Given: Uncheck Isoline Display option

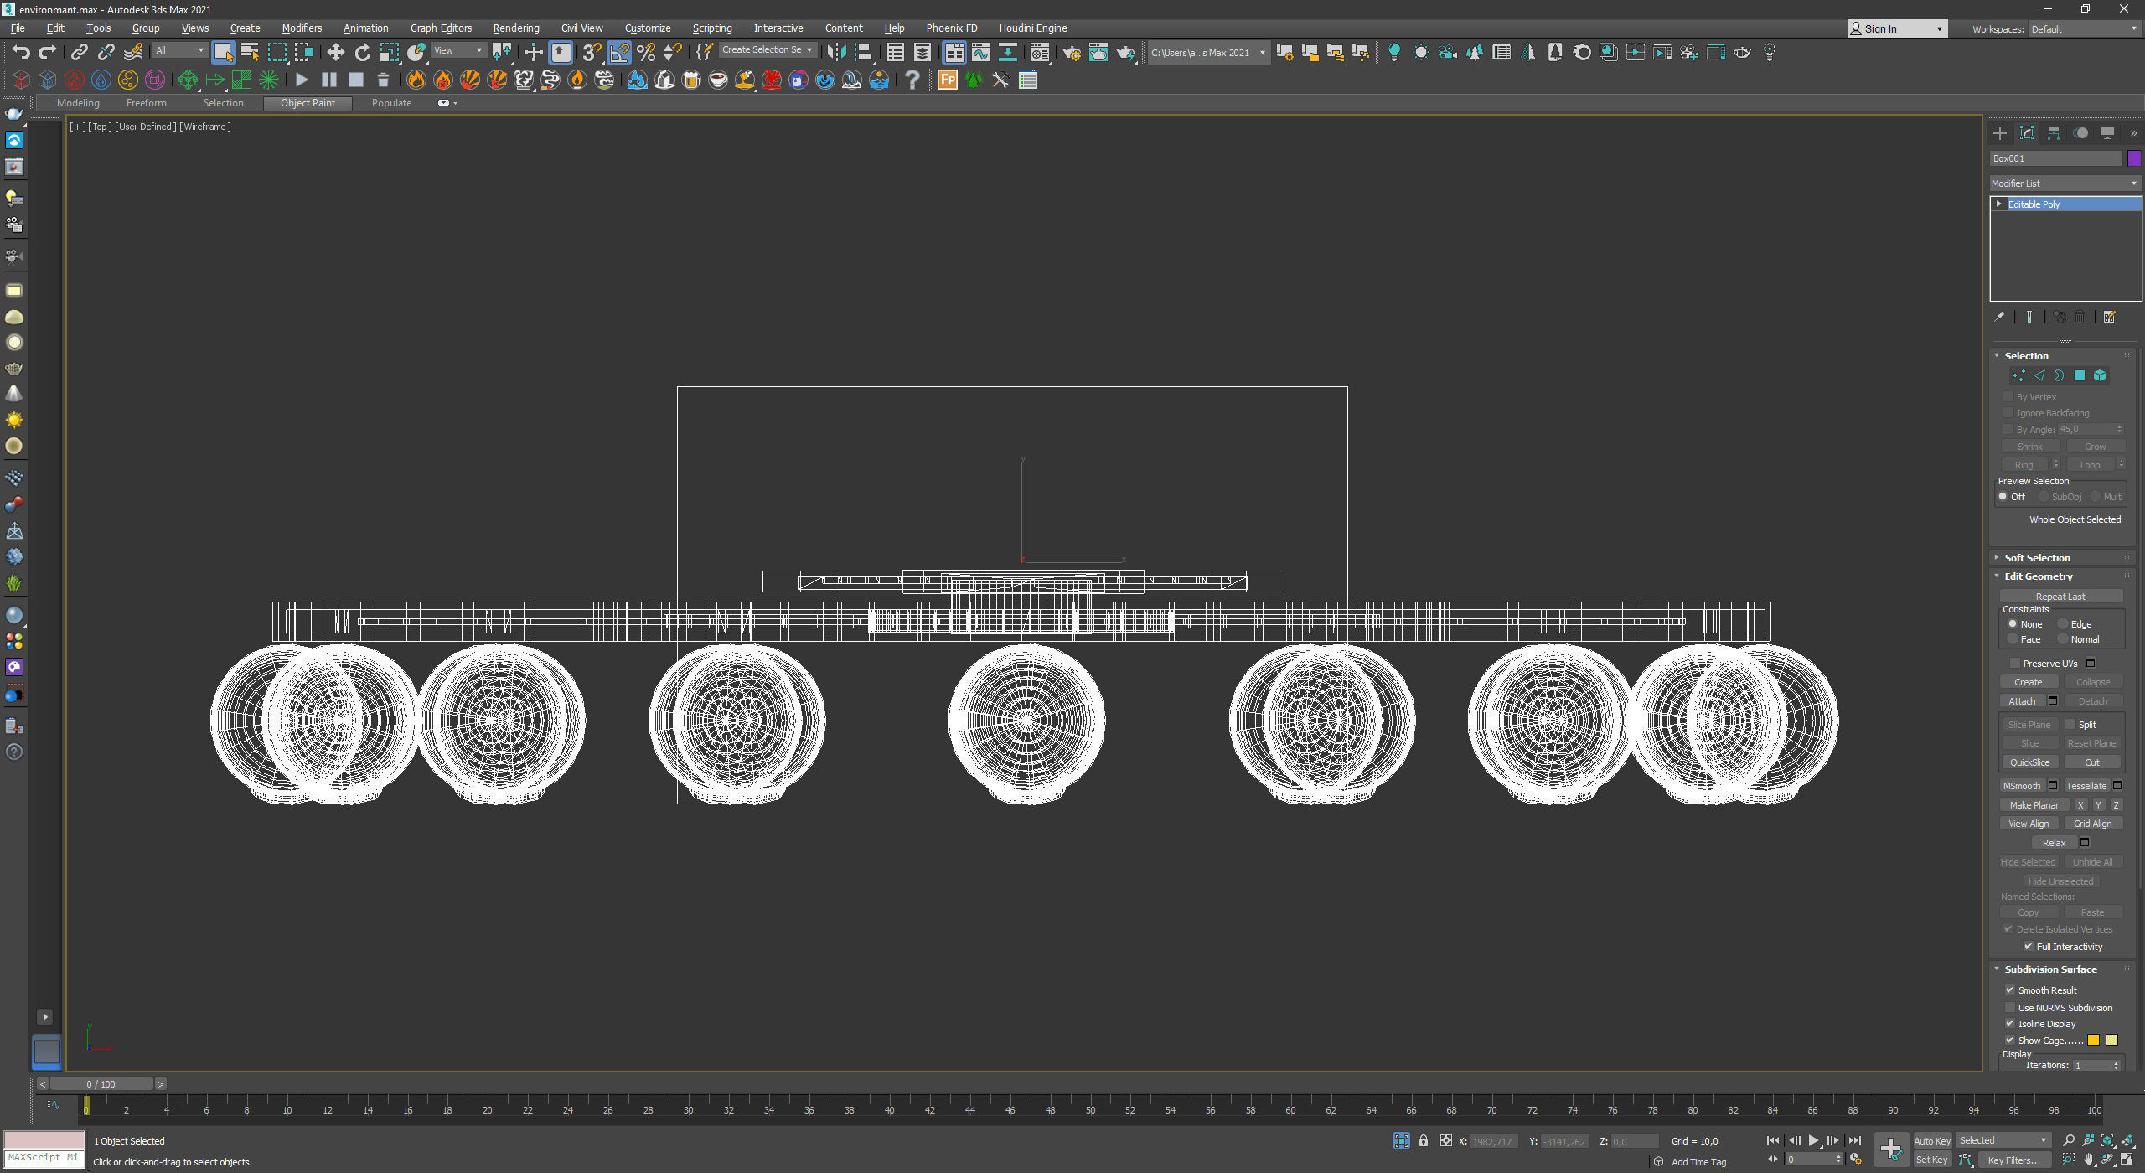Looking at the screenshot, I should (2009, 1024).
